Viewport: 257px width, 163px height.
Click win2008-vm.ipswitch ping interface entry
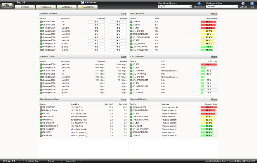click(79, 117)
